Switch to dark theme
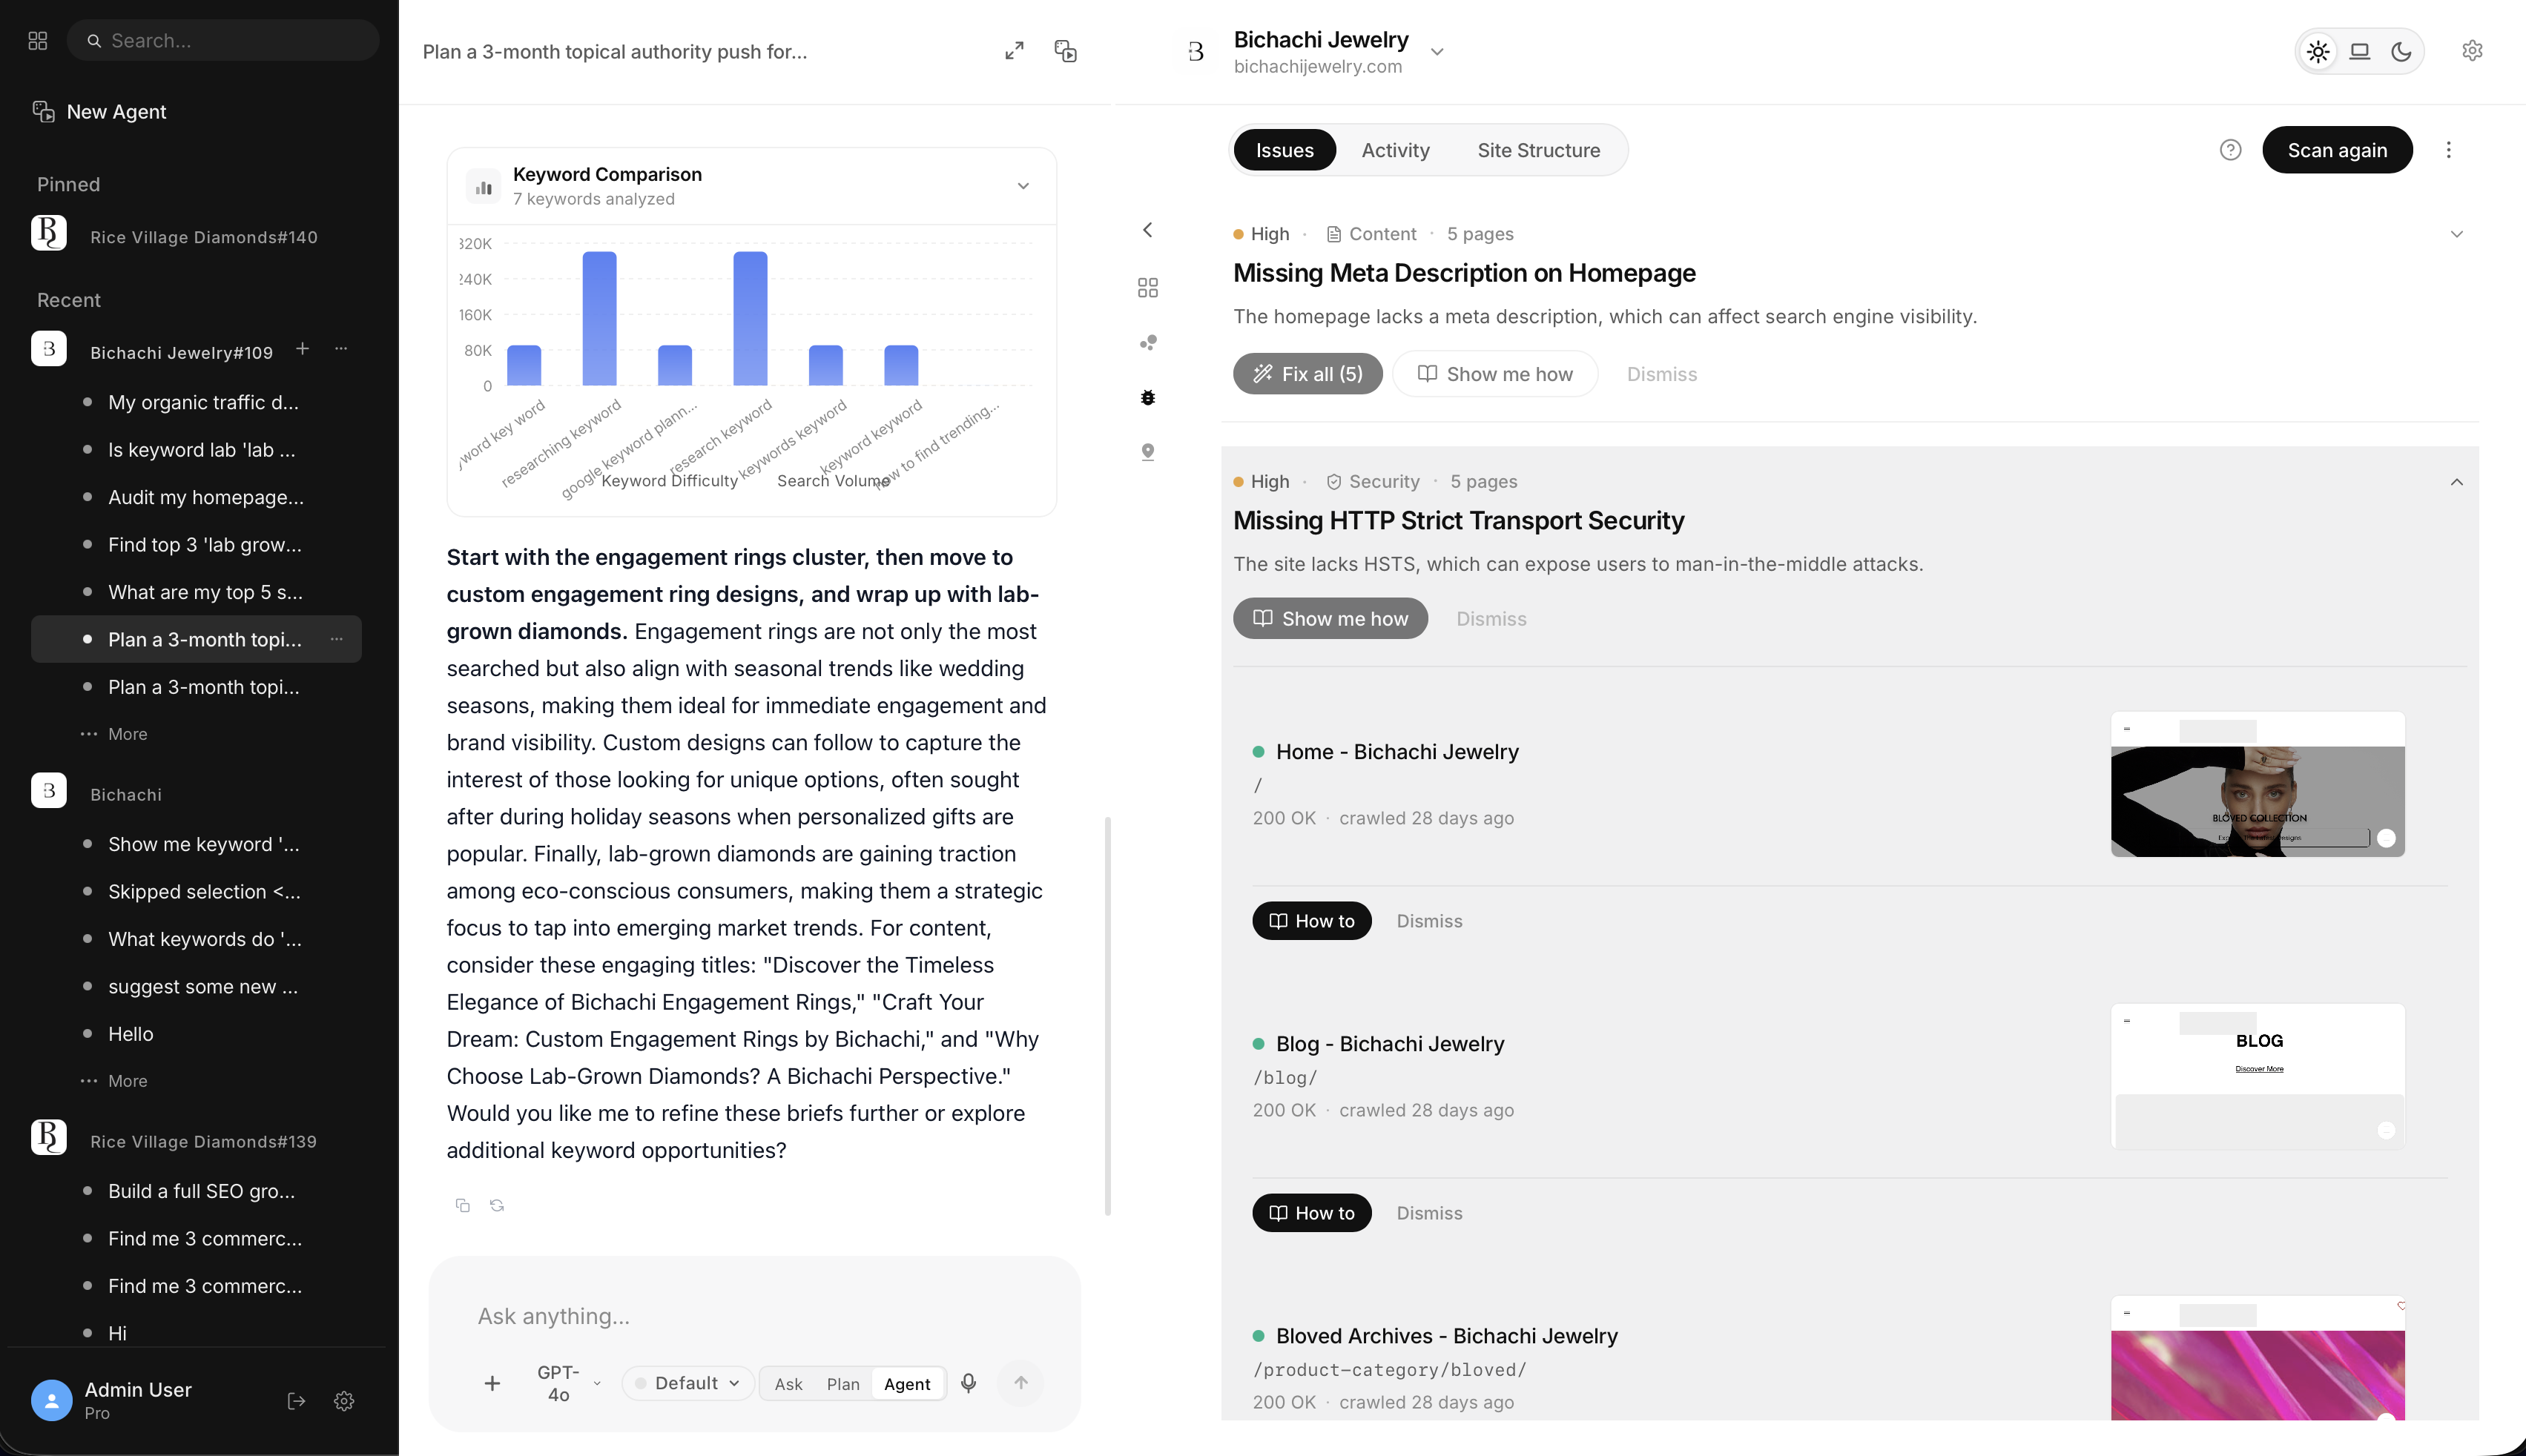2526x1456 pixels. 2401,51
